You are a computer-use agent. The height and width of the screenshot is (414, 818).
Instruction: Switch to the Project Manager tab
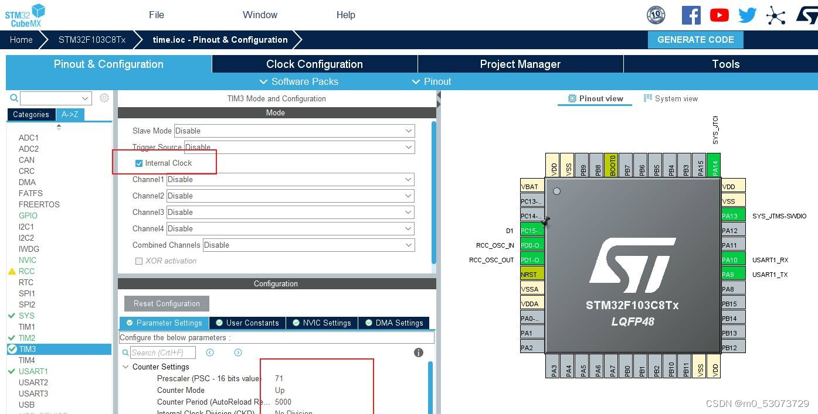pos(521,64)
